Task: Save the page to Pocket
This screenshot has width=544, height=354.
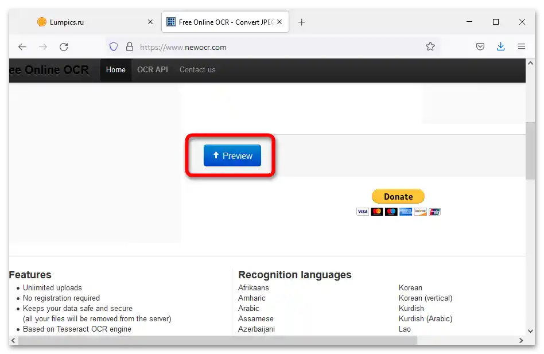Action: [x=480, y=46]
